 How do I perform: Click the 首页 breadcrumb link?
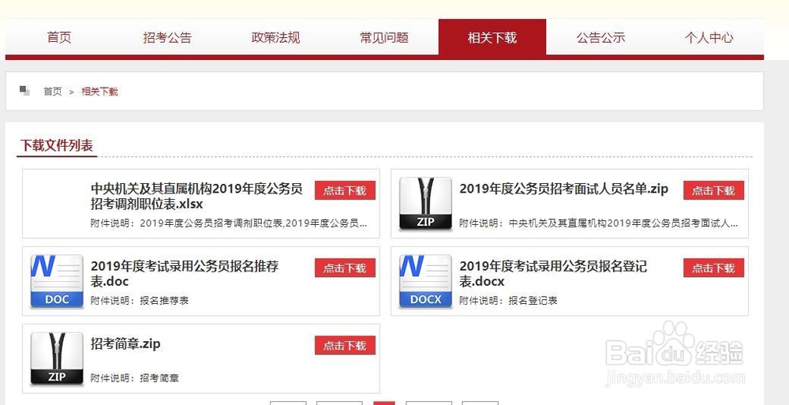click(x=53, y=92)
